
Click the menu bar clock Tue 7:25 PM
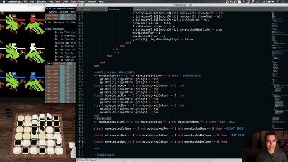click(x=268, y=2)
